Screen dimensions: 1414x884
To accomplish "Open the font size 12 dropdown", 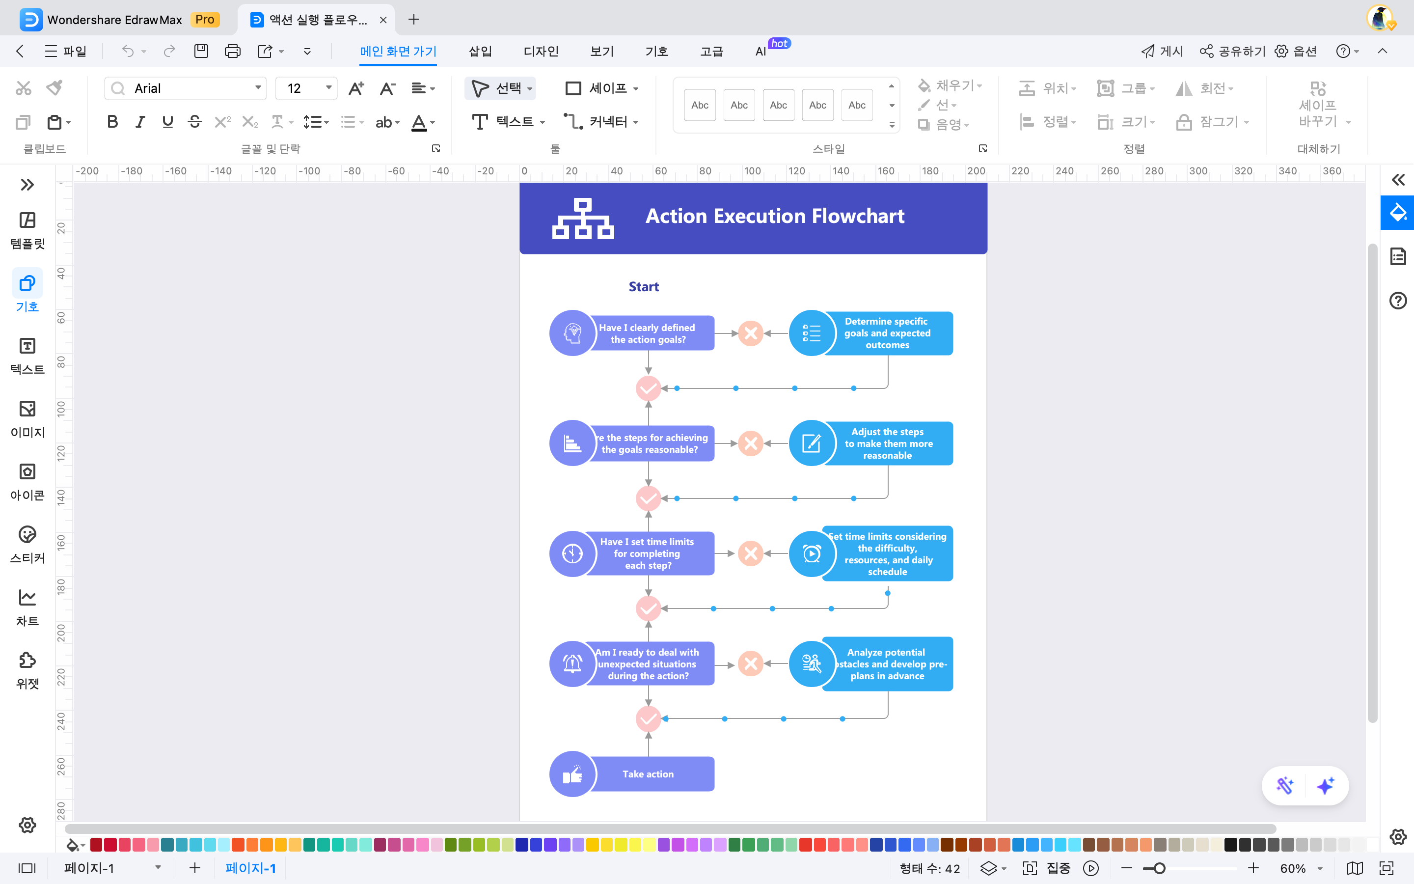I will pyautogui.click(x=328, y=88).
